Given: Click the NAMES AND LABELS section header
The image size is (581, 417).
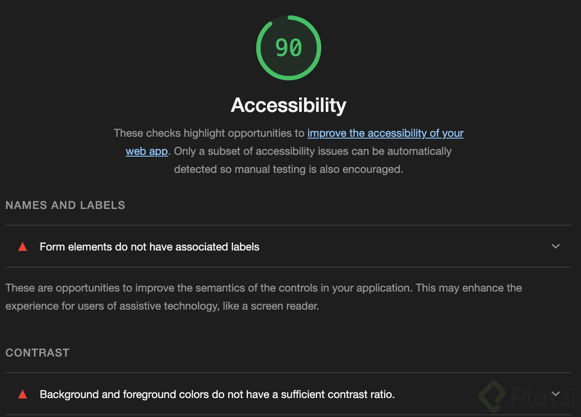Looking at the screenshot, I should (x=66, y=205).
